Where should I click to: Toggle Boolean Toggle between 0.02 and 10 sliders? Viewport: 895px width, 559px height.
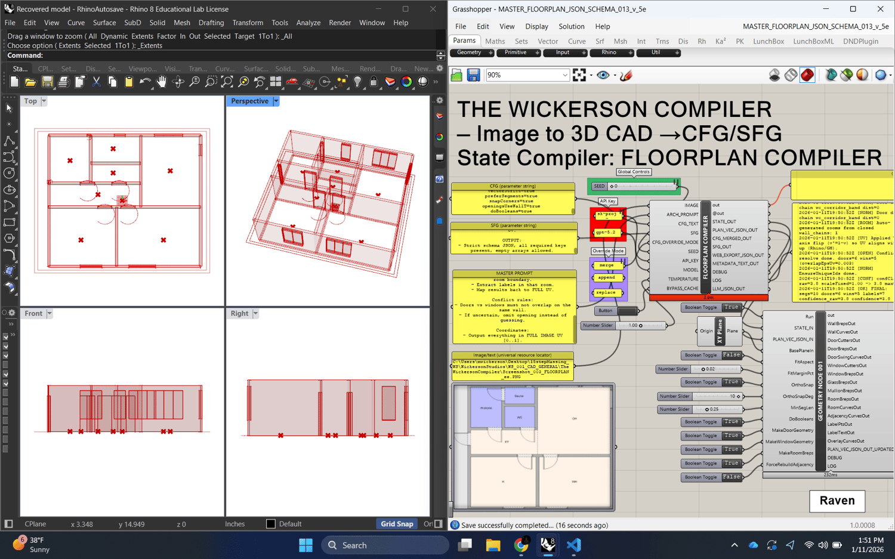pyautogui.click(x=712, y=382)
